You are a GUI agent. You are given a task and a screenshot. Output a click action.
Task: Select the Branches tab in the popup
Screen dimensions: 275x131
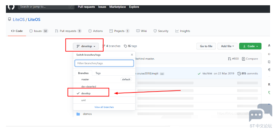(x=83, y=73)
